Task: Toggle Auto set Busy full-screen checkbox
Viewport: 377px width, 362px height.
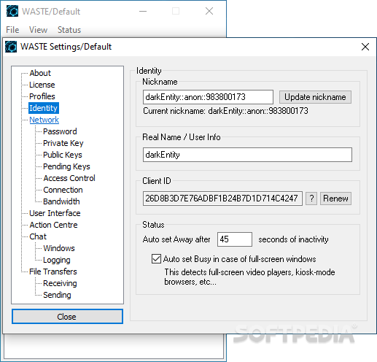Action: click(156, 259)
